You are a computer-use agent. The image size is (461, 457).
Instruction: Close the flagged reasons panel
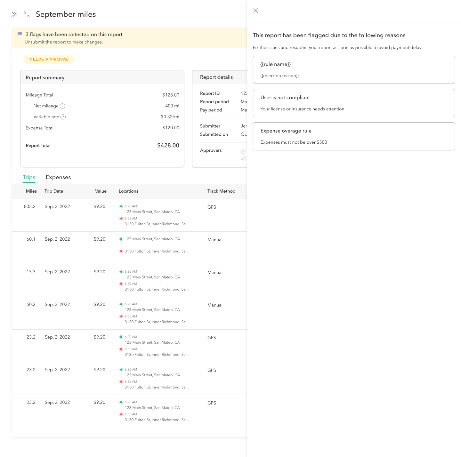point(256,11)
